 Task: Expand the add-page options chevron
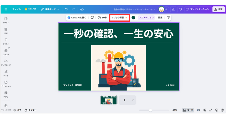click(x=133, y=100)
